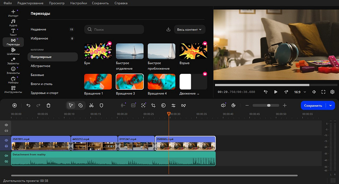Click the preview progress bar
Screen dimensions: 339x184
point(276,85)
